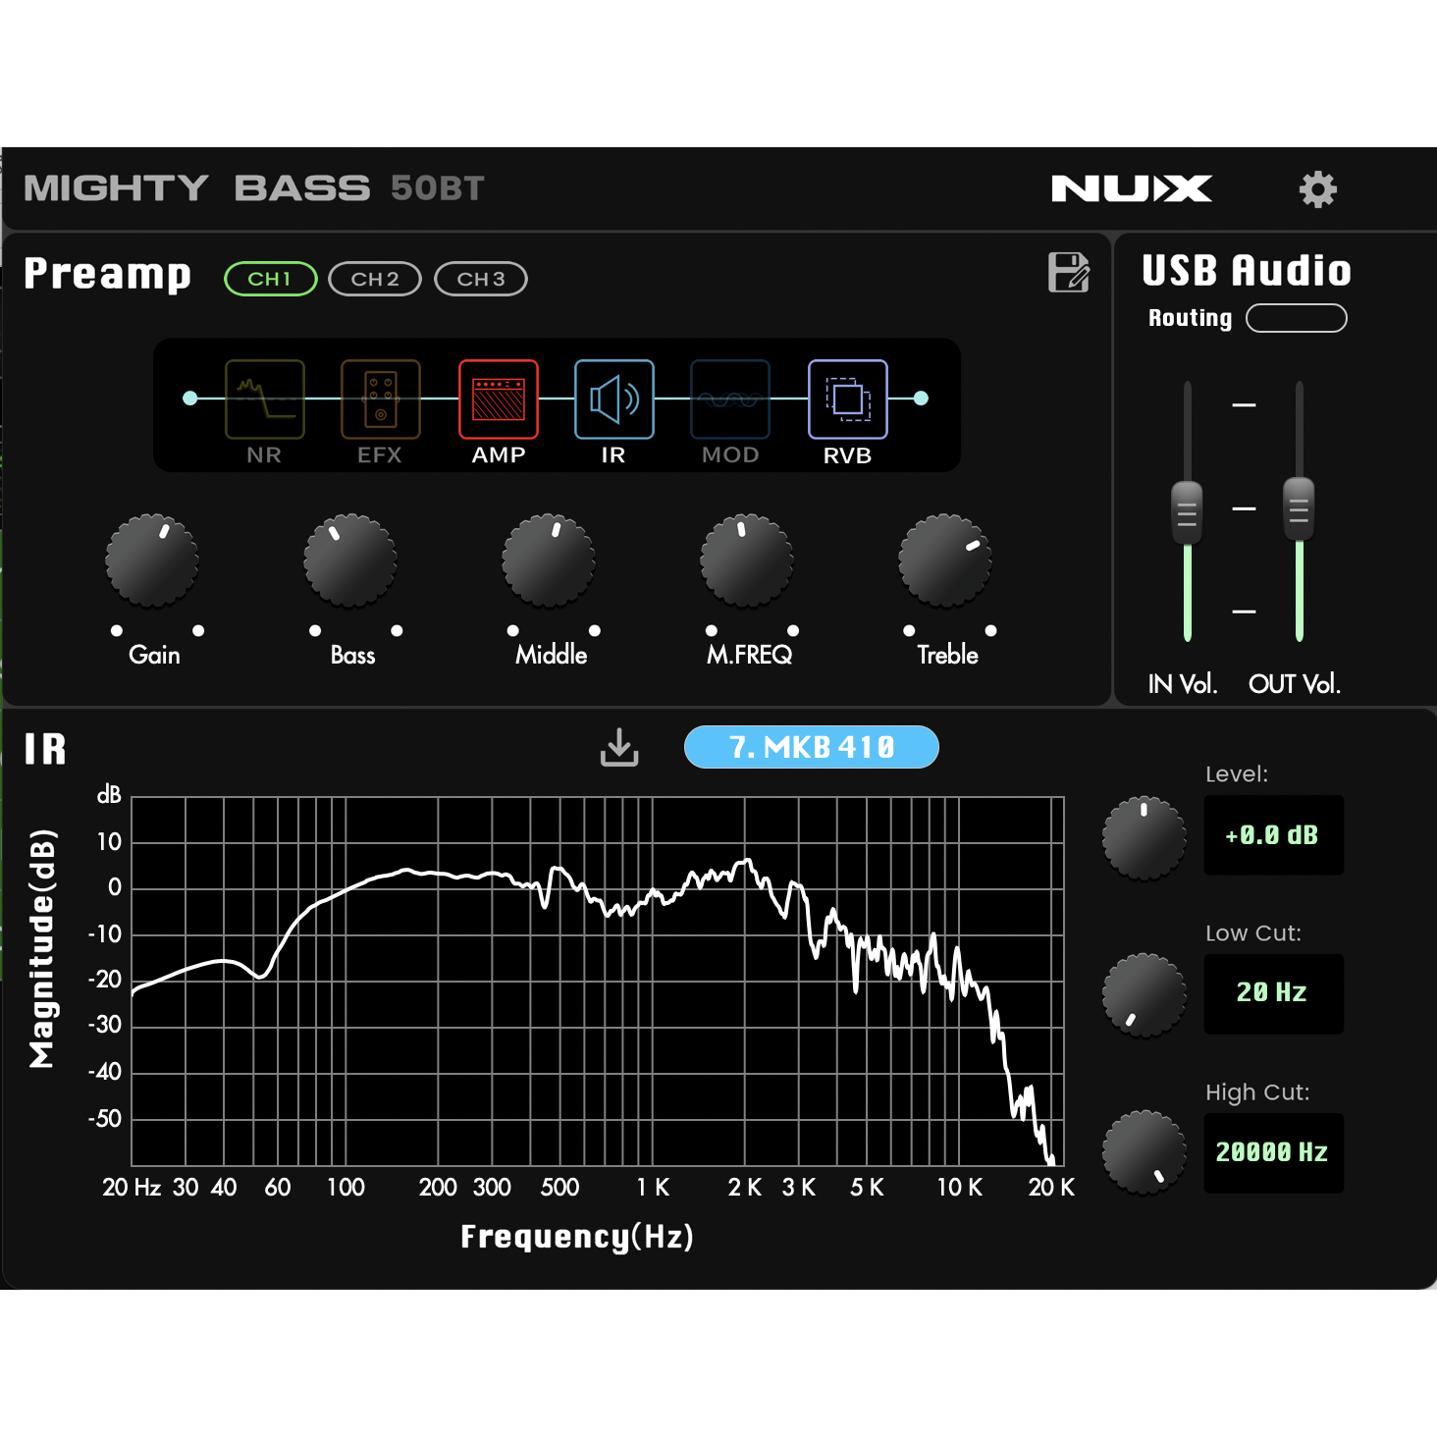This screenshot has width=1437, height=1437.
Task: Select the RVB reverb block
Action: pyautogui.click(x=848, y=399)
